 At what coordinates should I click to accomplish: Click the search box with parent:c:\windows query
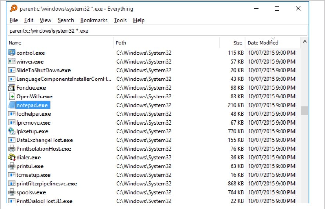[157, 30]
